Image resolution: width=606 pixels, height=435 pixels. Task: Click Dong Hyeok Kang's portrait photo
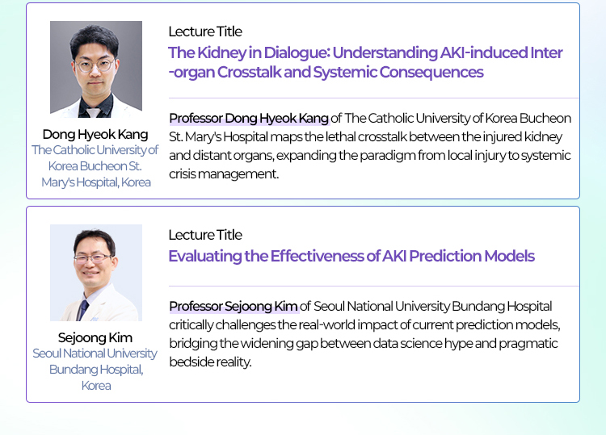click(x=96, y=69)
